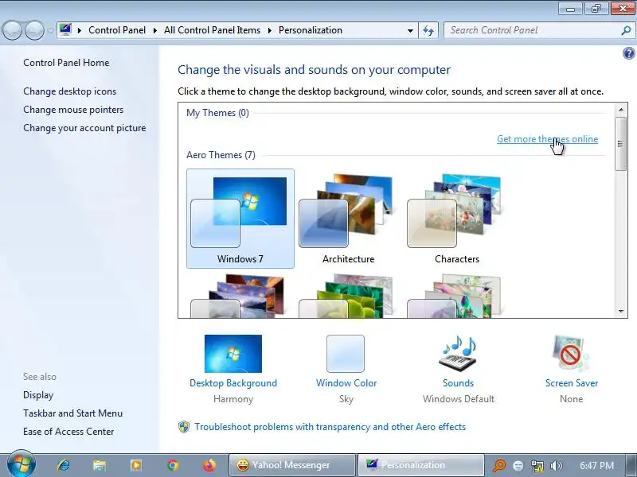This screenshot has height=477, width=637.
Task: Open the Screen Saver icon
Action: [x=571, y=353]
